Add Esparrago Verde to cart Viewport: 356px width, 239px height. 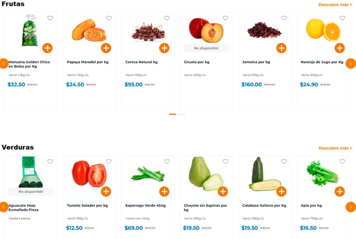164,191
